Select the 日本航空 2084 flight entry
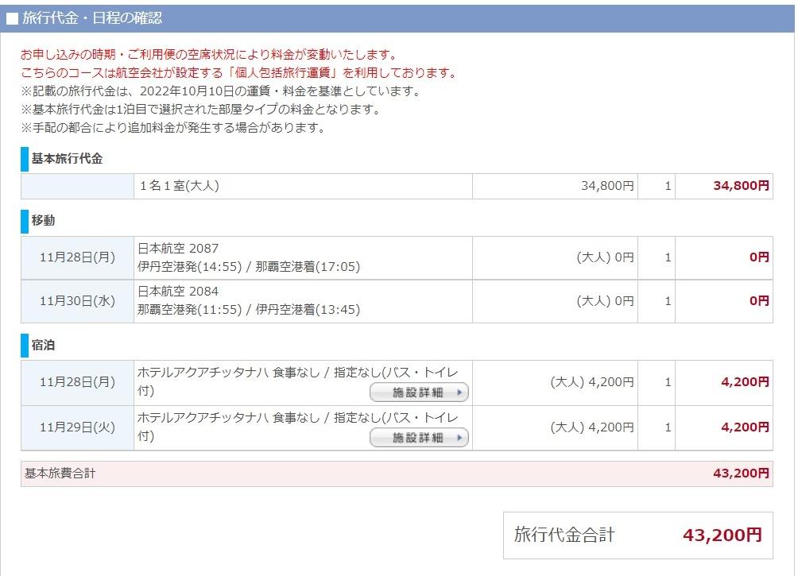This screenshot has width=798, height=576. [x=178, y=292]
